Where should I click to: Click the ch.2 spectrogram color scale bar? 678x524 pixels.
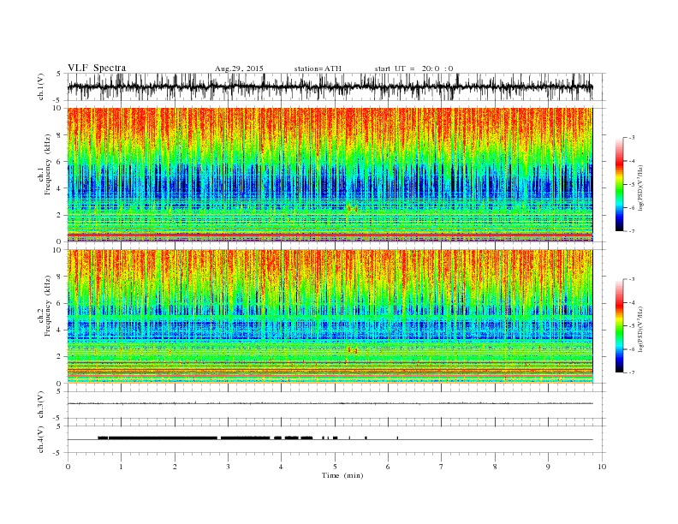point(619,326)
